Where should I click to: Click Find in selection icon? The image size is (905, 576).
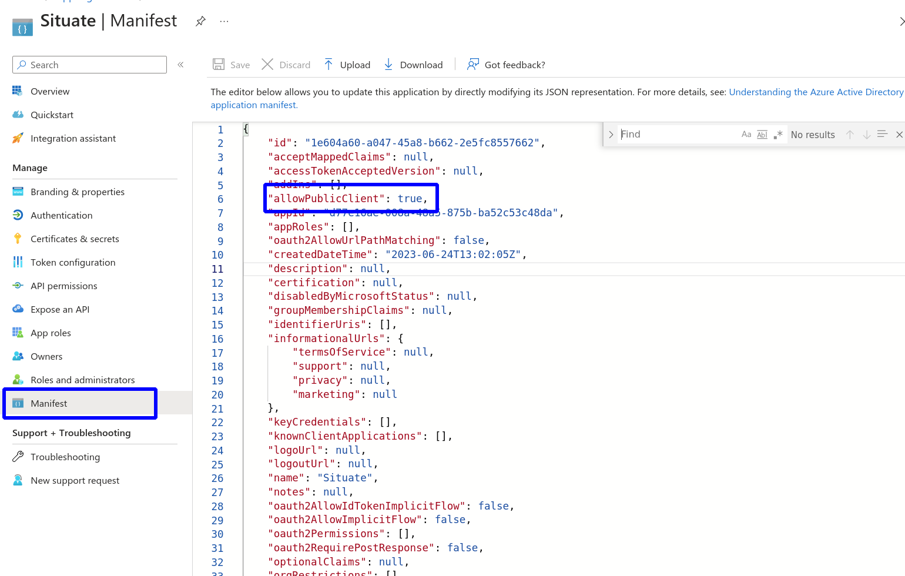tap(882, 135)
